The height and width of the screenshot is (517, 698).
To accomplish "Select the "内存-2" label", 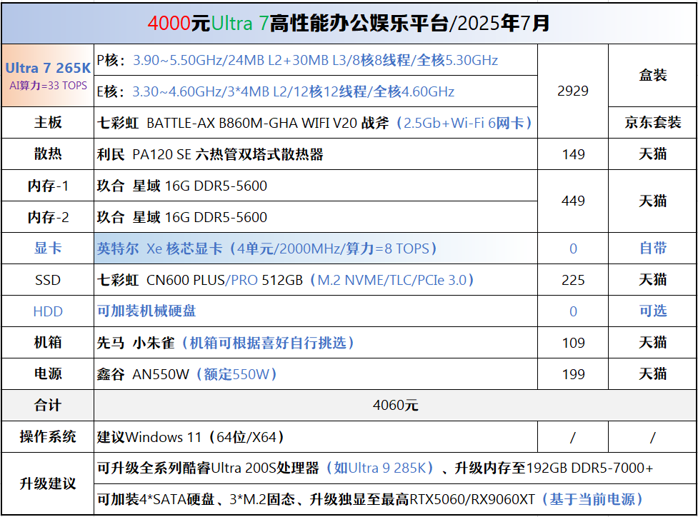I will [x=48, y=217].
